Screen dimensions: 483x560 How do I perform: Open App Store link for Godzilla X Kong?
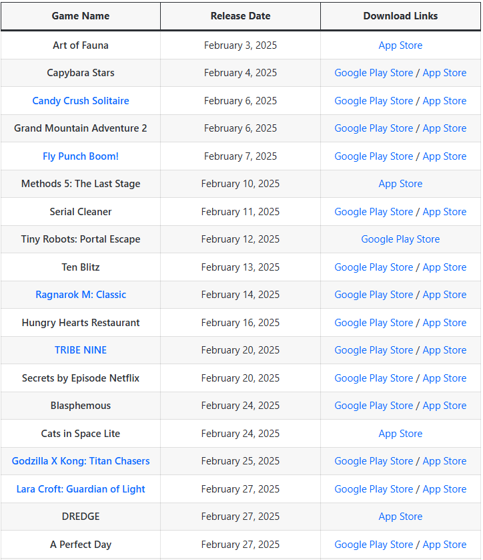point(444,461)
